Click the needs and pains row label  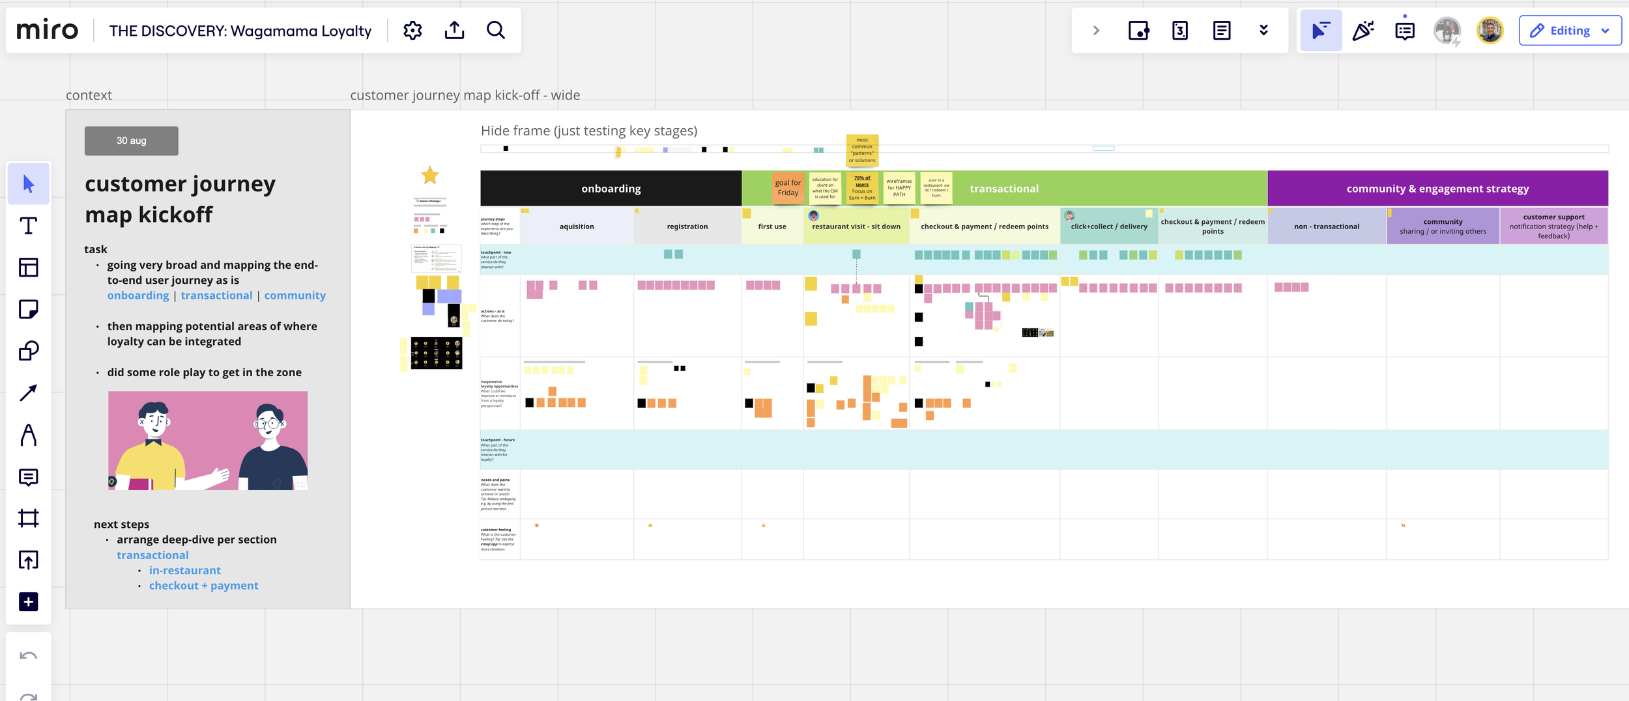499,494
